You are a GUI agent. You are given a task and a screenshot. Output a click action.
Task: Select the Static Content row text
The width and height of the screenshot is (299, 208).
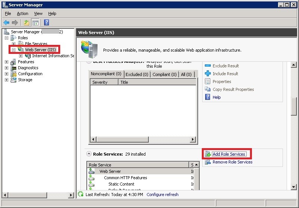[121, 184]
